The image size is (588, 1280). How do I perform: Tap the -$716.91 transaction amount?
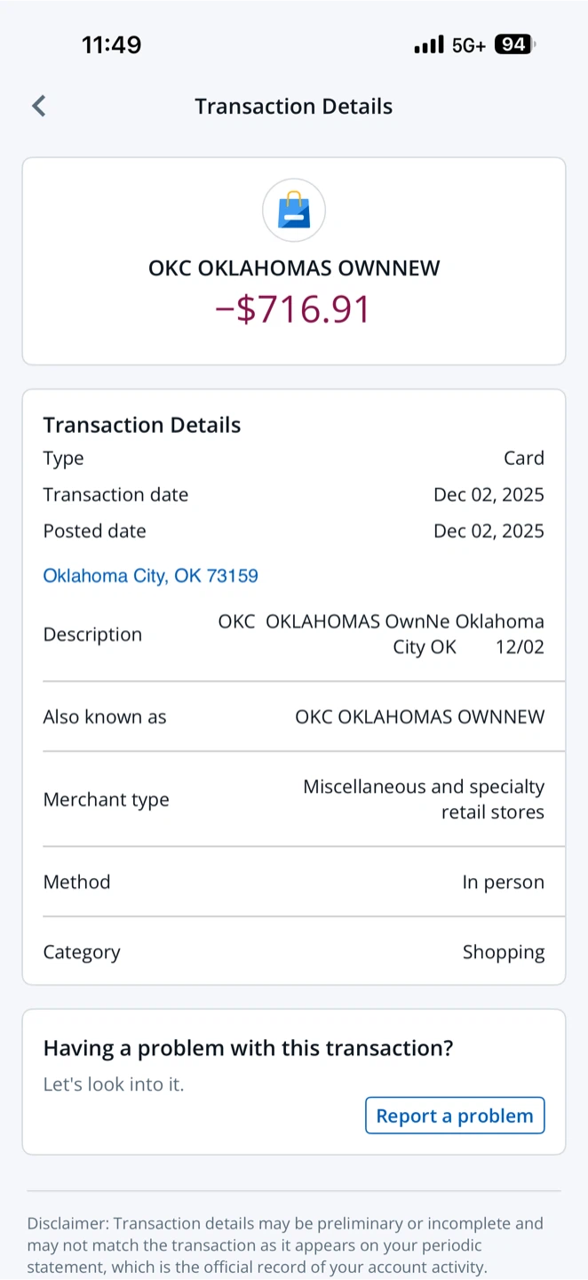293,309
